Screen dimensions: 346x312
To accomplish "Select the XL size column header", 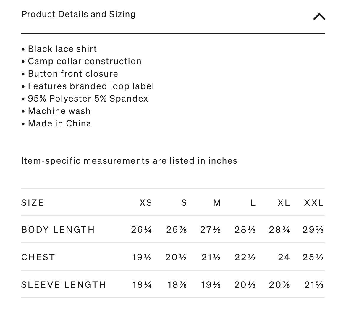I will click(284, 202).
